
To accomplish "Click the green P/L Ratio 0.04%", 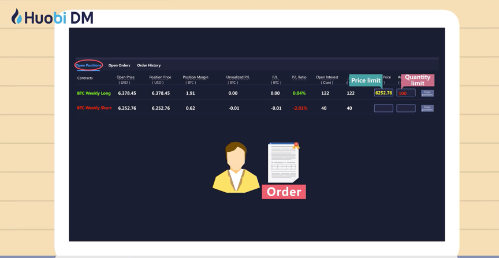I will pyautogui.click(x=299, y=93).
